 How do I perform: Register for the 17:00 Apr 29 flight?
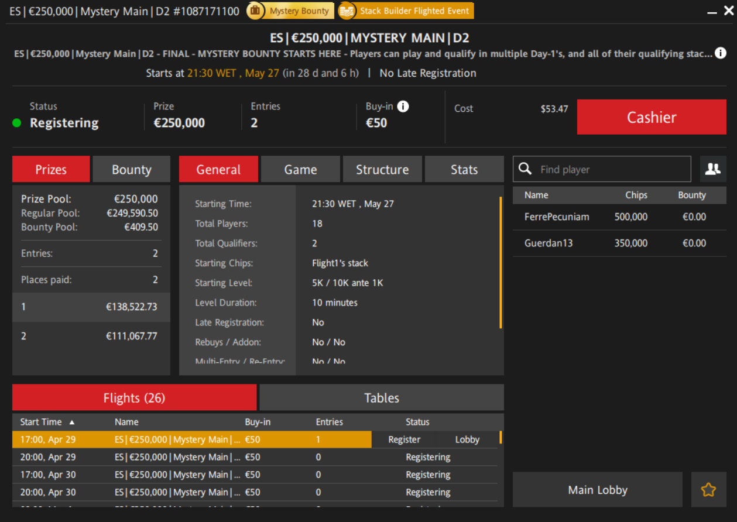(404, 439)
